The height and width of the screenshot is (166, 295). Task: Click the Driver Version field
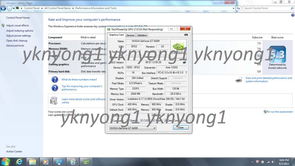click(156, 99)
